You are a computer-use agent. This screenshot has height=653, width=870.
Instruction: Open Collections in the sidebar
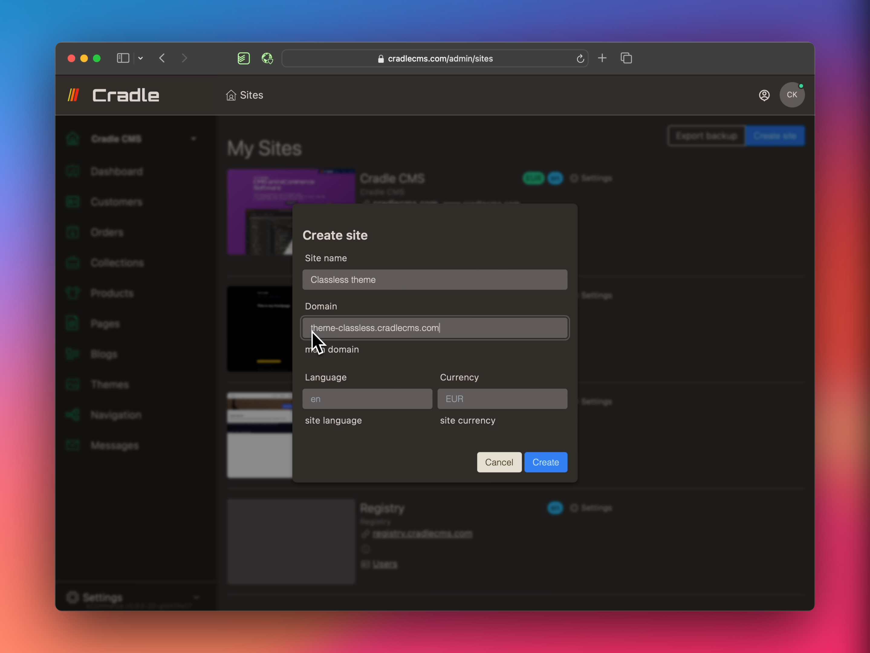[117, 263]
